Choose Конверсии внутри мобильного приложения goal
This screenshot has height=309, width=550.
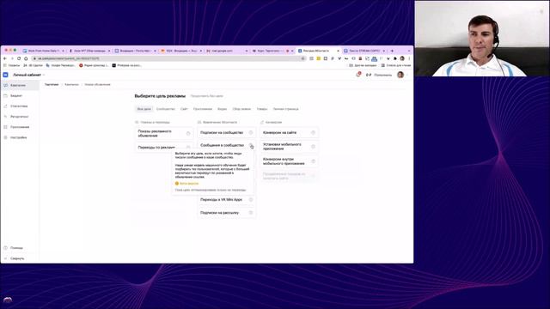(x=289, y=161)
